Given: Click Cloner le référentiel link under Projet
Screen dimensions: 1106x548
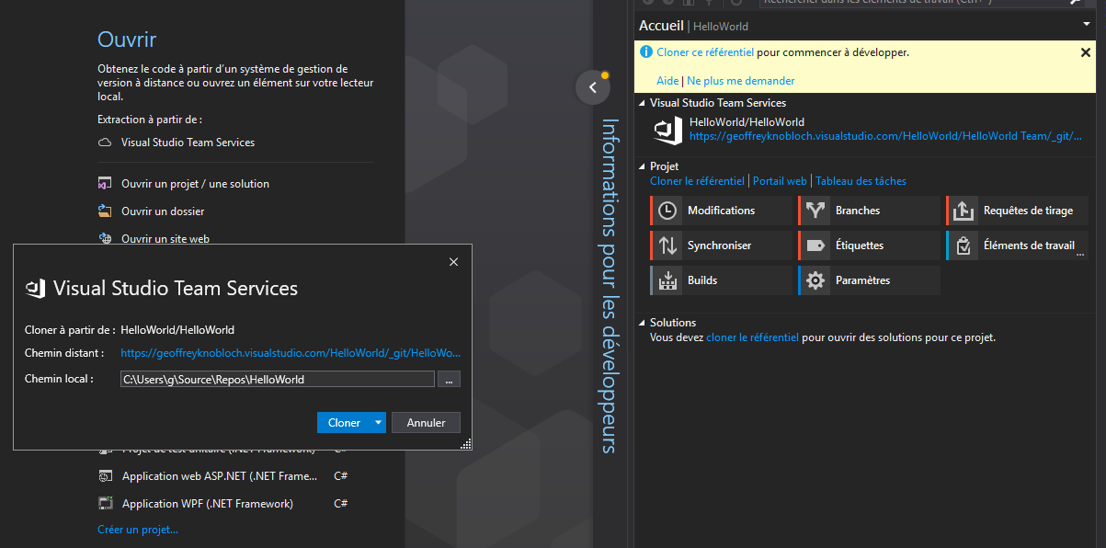Looking at the screenshot, I should tap(697, 181).
